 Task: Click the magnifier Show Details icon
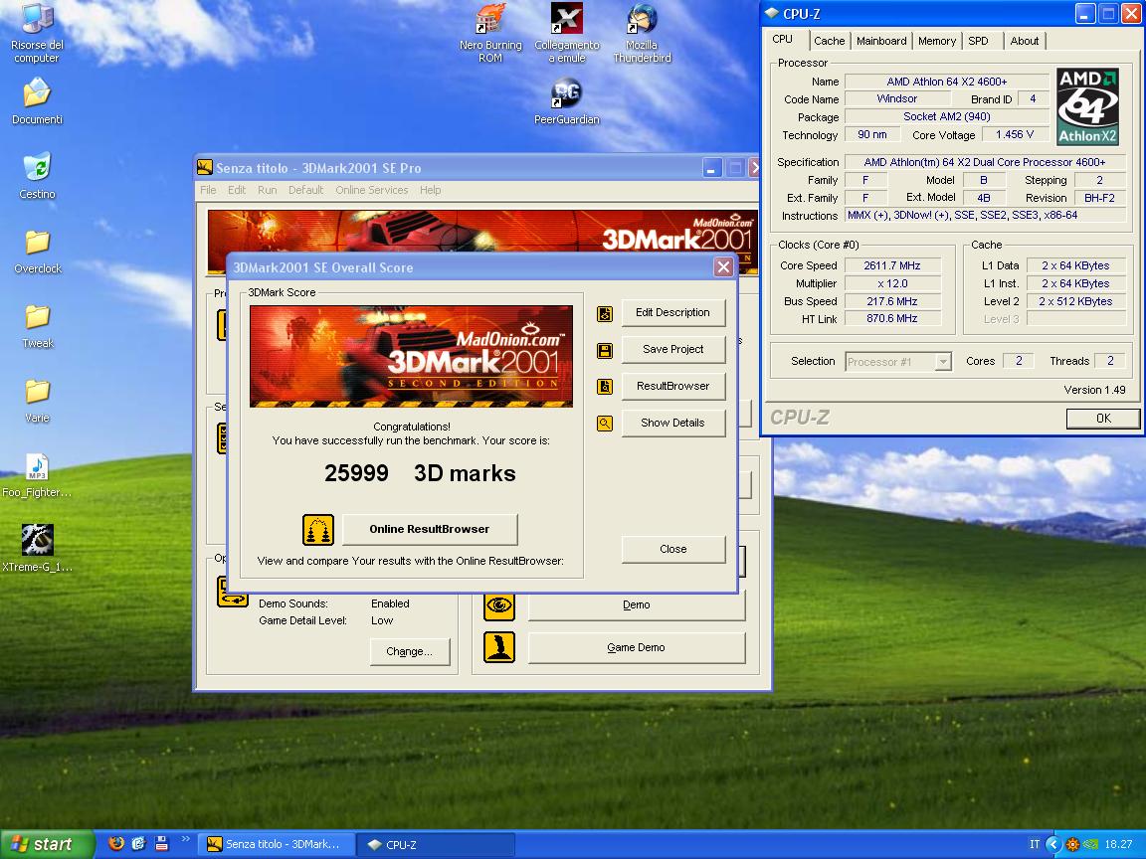pyautogui.click(x=605, y=423)
